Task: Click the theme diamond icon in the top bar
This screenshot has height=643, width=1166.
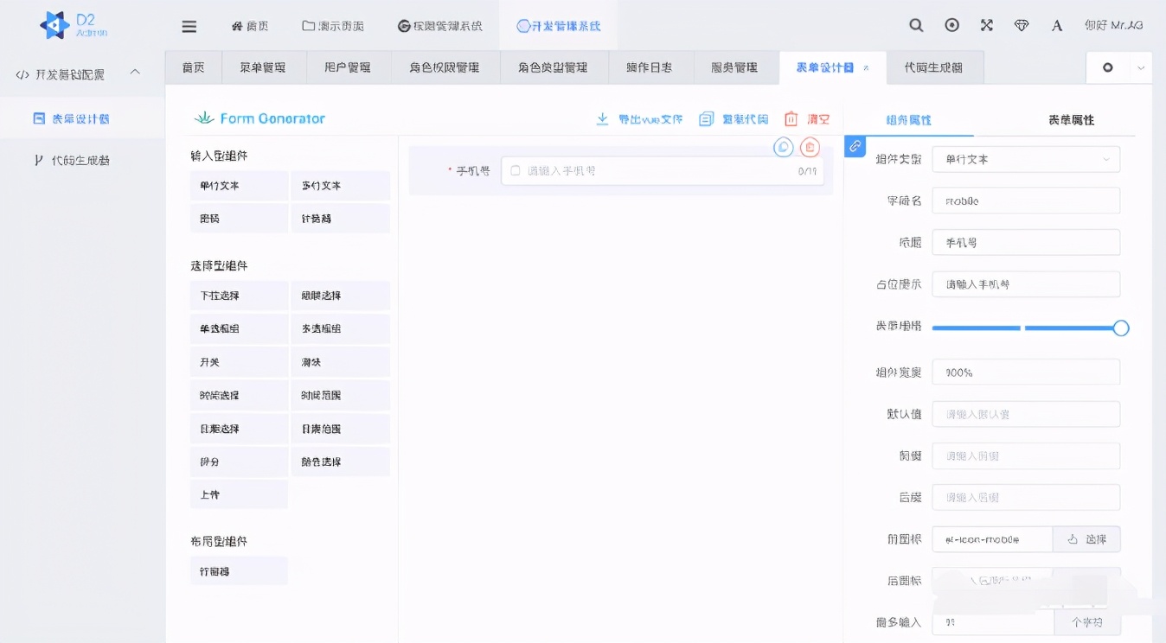Action: (x=1022, y=26)
